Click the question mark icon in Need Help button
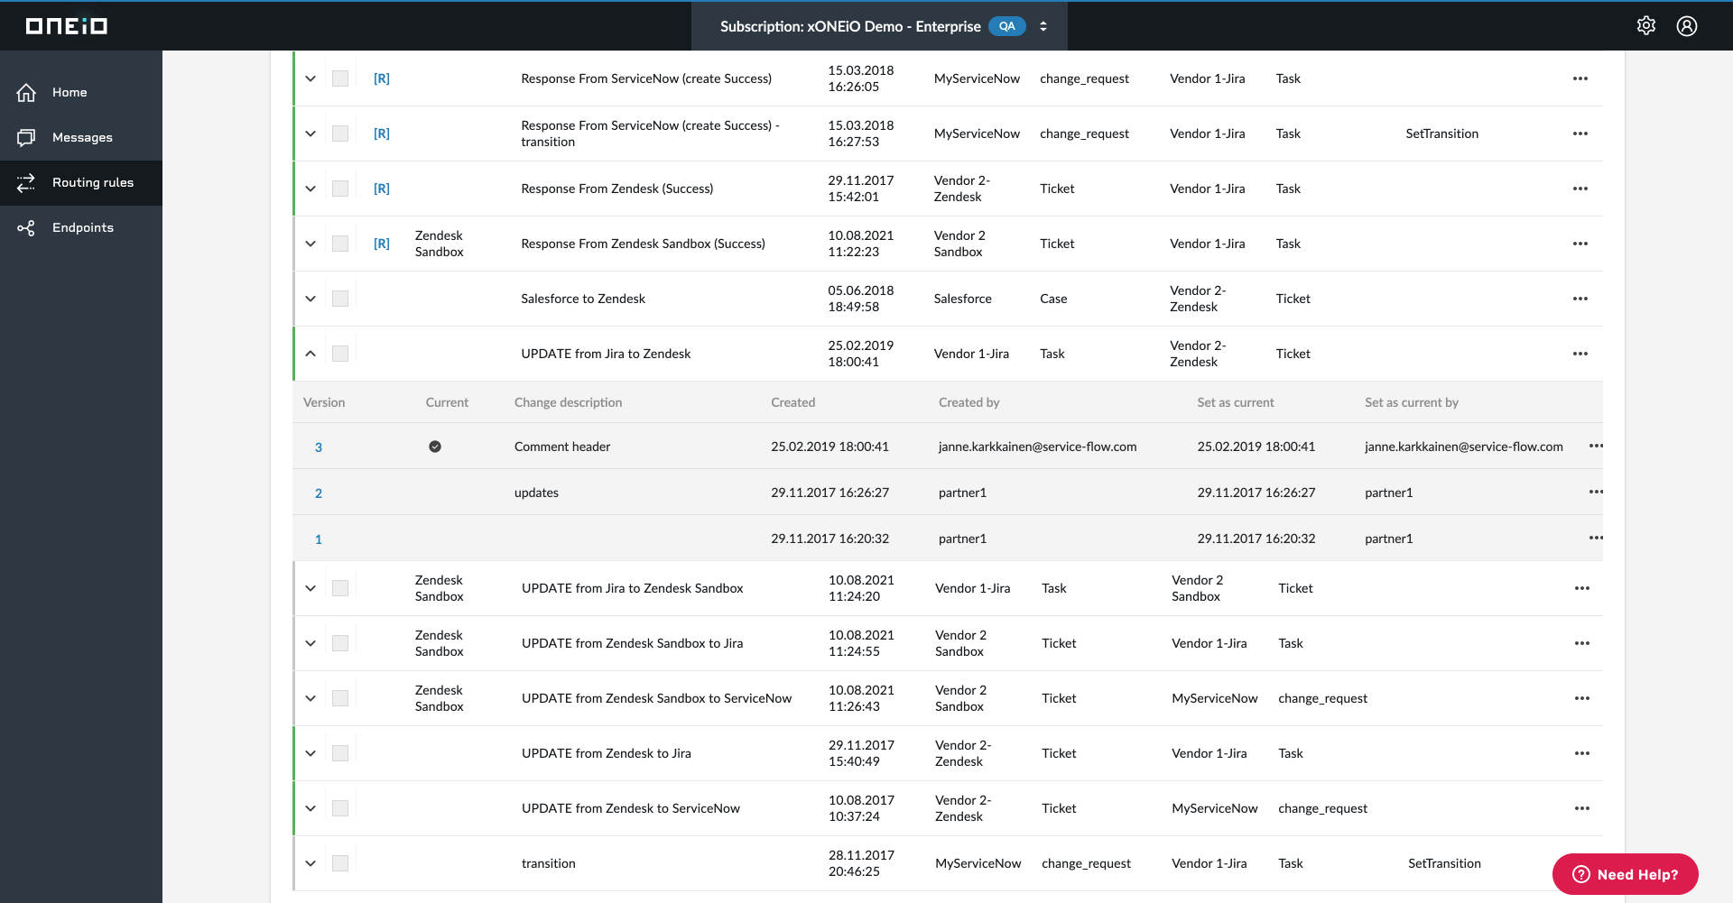The image size is (1733, 903). pyautogui.click(x=1581, y=874)
